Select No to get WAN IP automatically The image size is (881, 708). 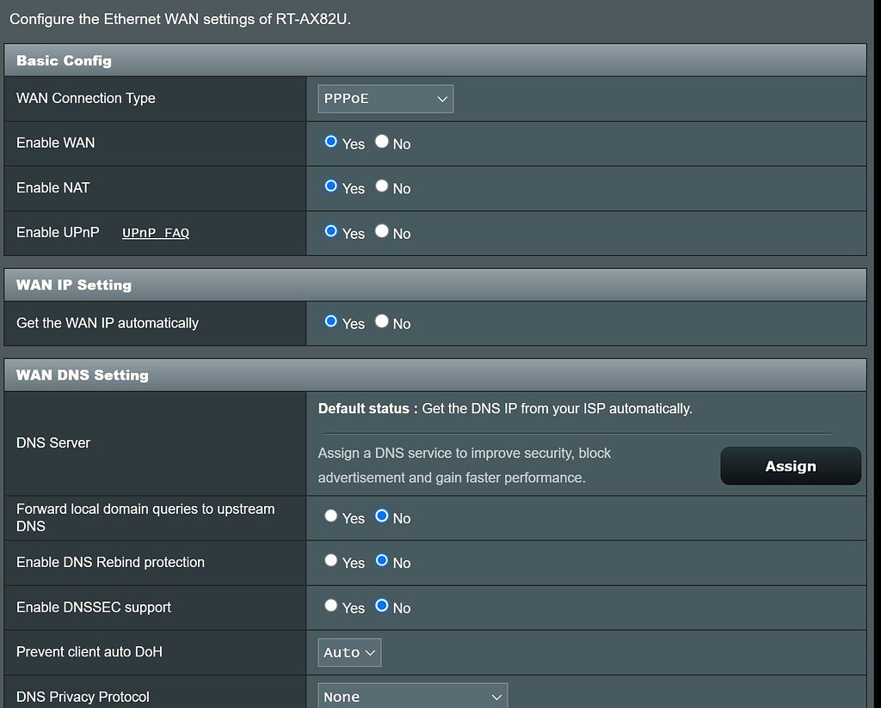[381, 321]
